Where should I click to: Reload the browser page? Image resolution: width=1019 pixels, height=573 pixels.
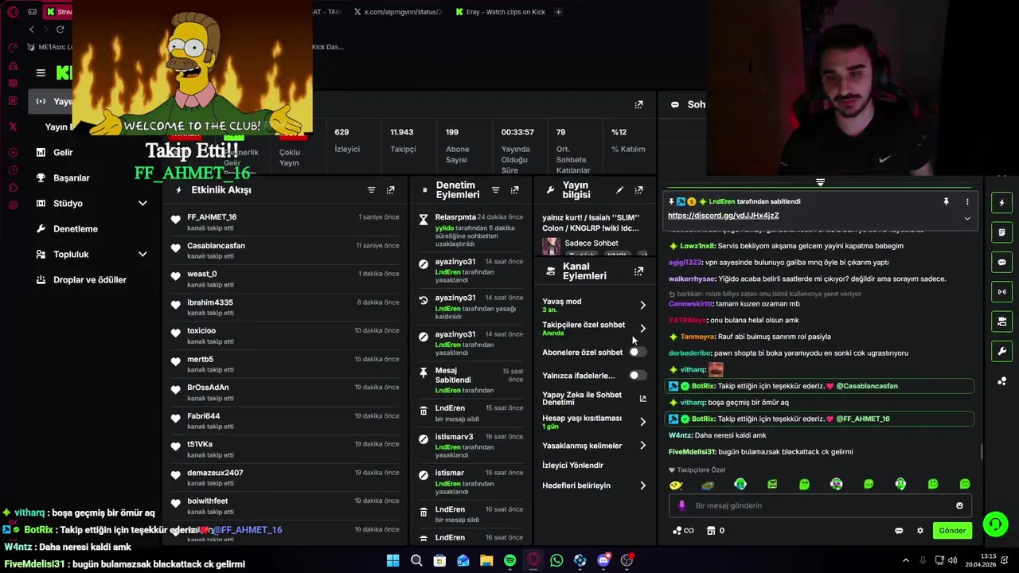click(60, 29)
